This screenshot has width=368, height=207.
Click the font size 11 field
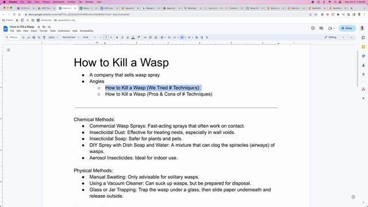point(106,37)
